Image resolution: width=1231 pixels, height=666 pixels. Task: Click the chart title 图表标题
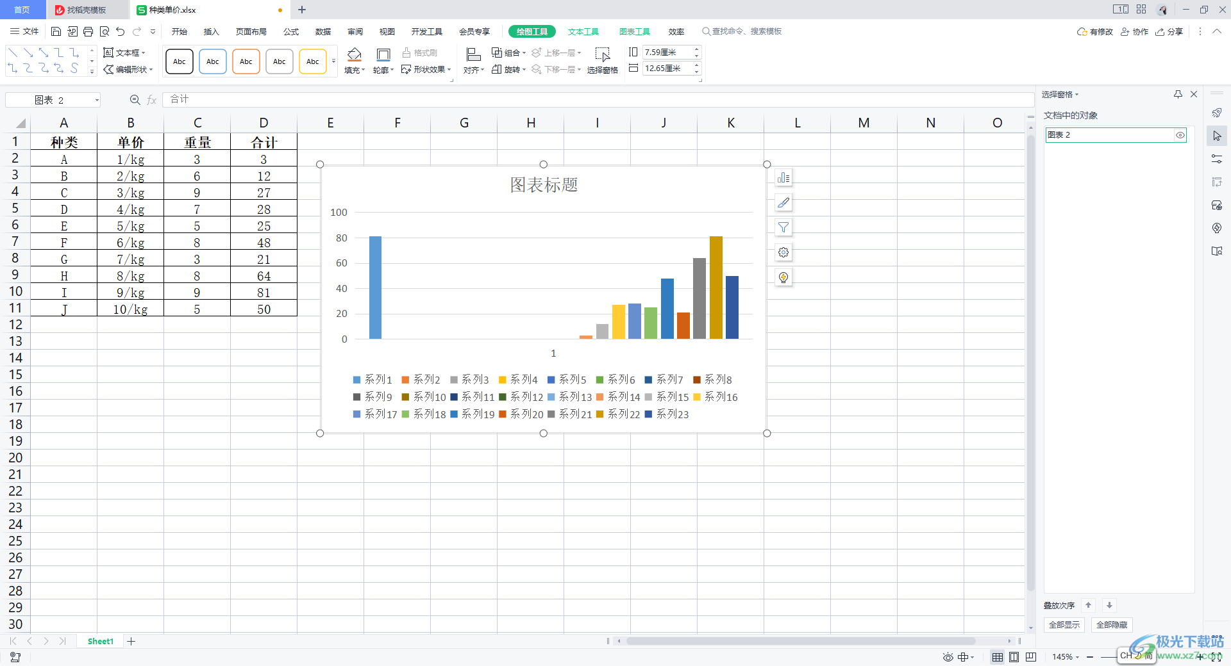(x=544, y=185)
